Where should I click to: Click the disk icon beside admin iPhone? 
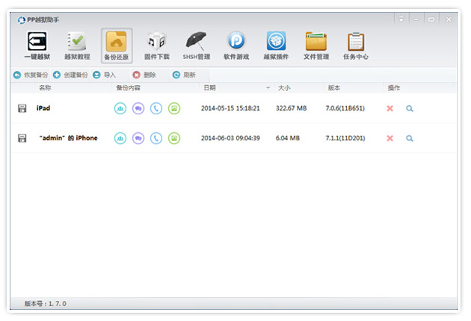pos(22,138)
